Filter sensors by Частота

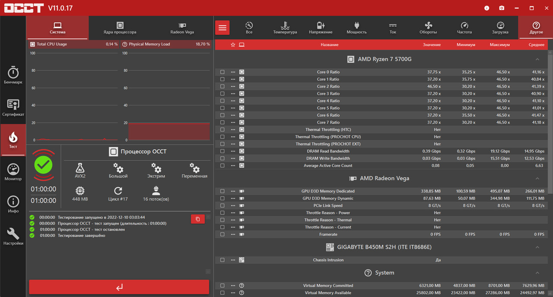coord(464,28)
